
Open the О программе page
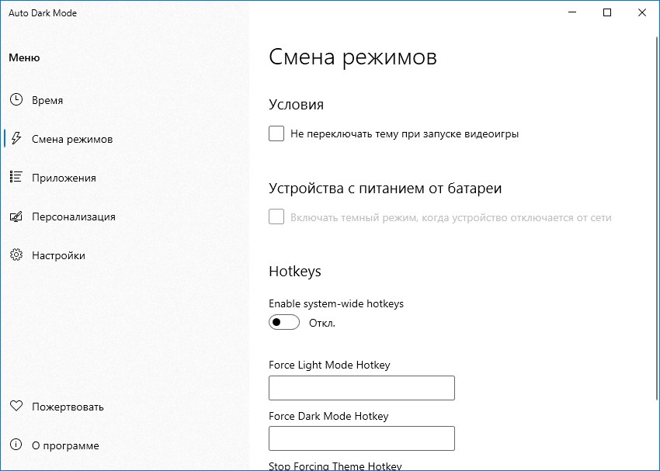pos(65,445)
